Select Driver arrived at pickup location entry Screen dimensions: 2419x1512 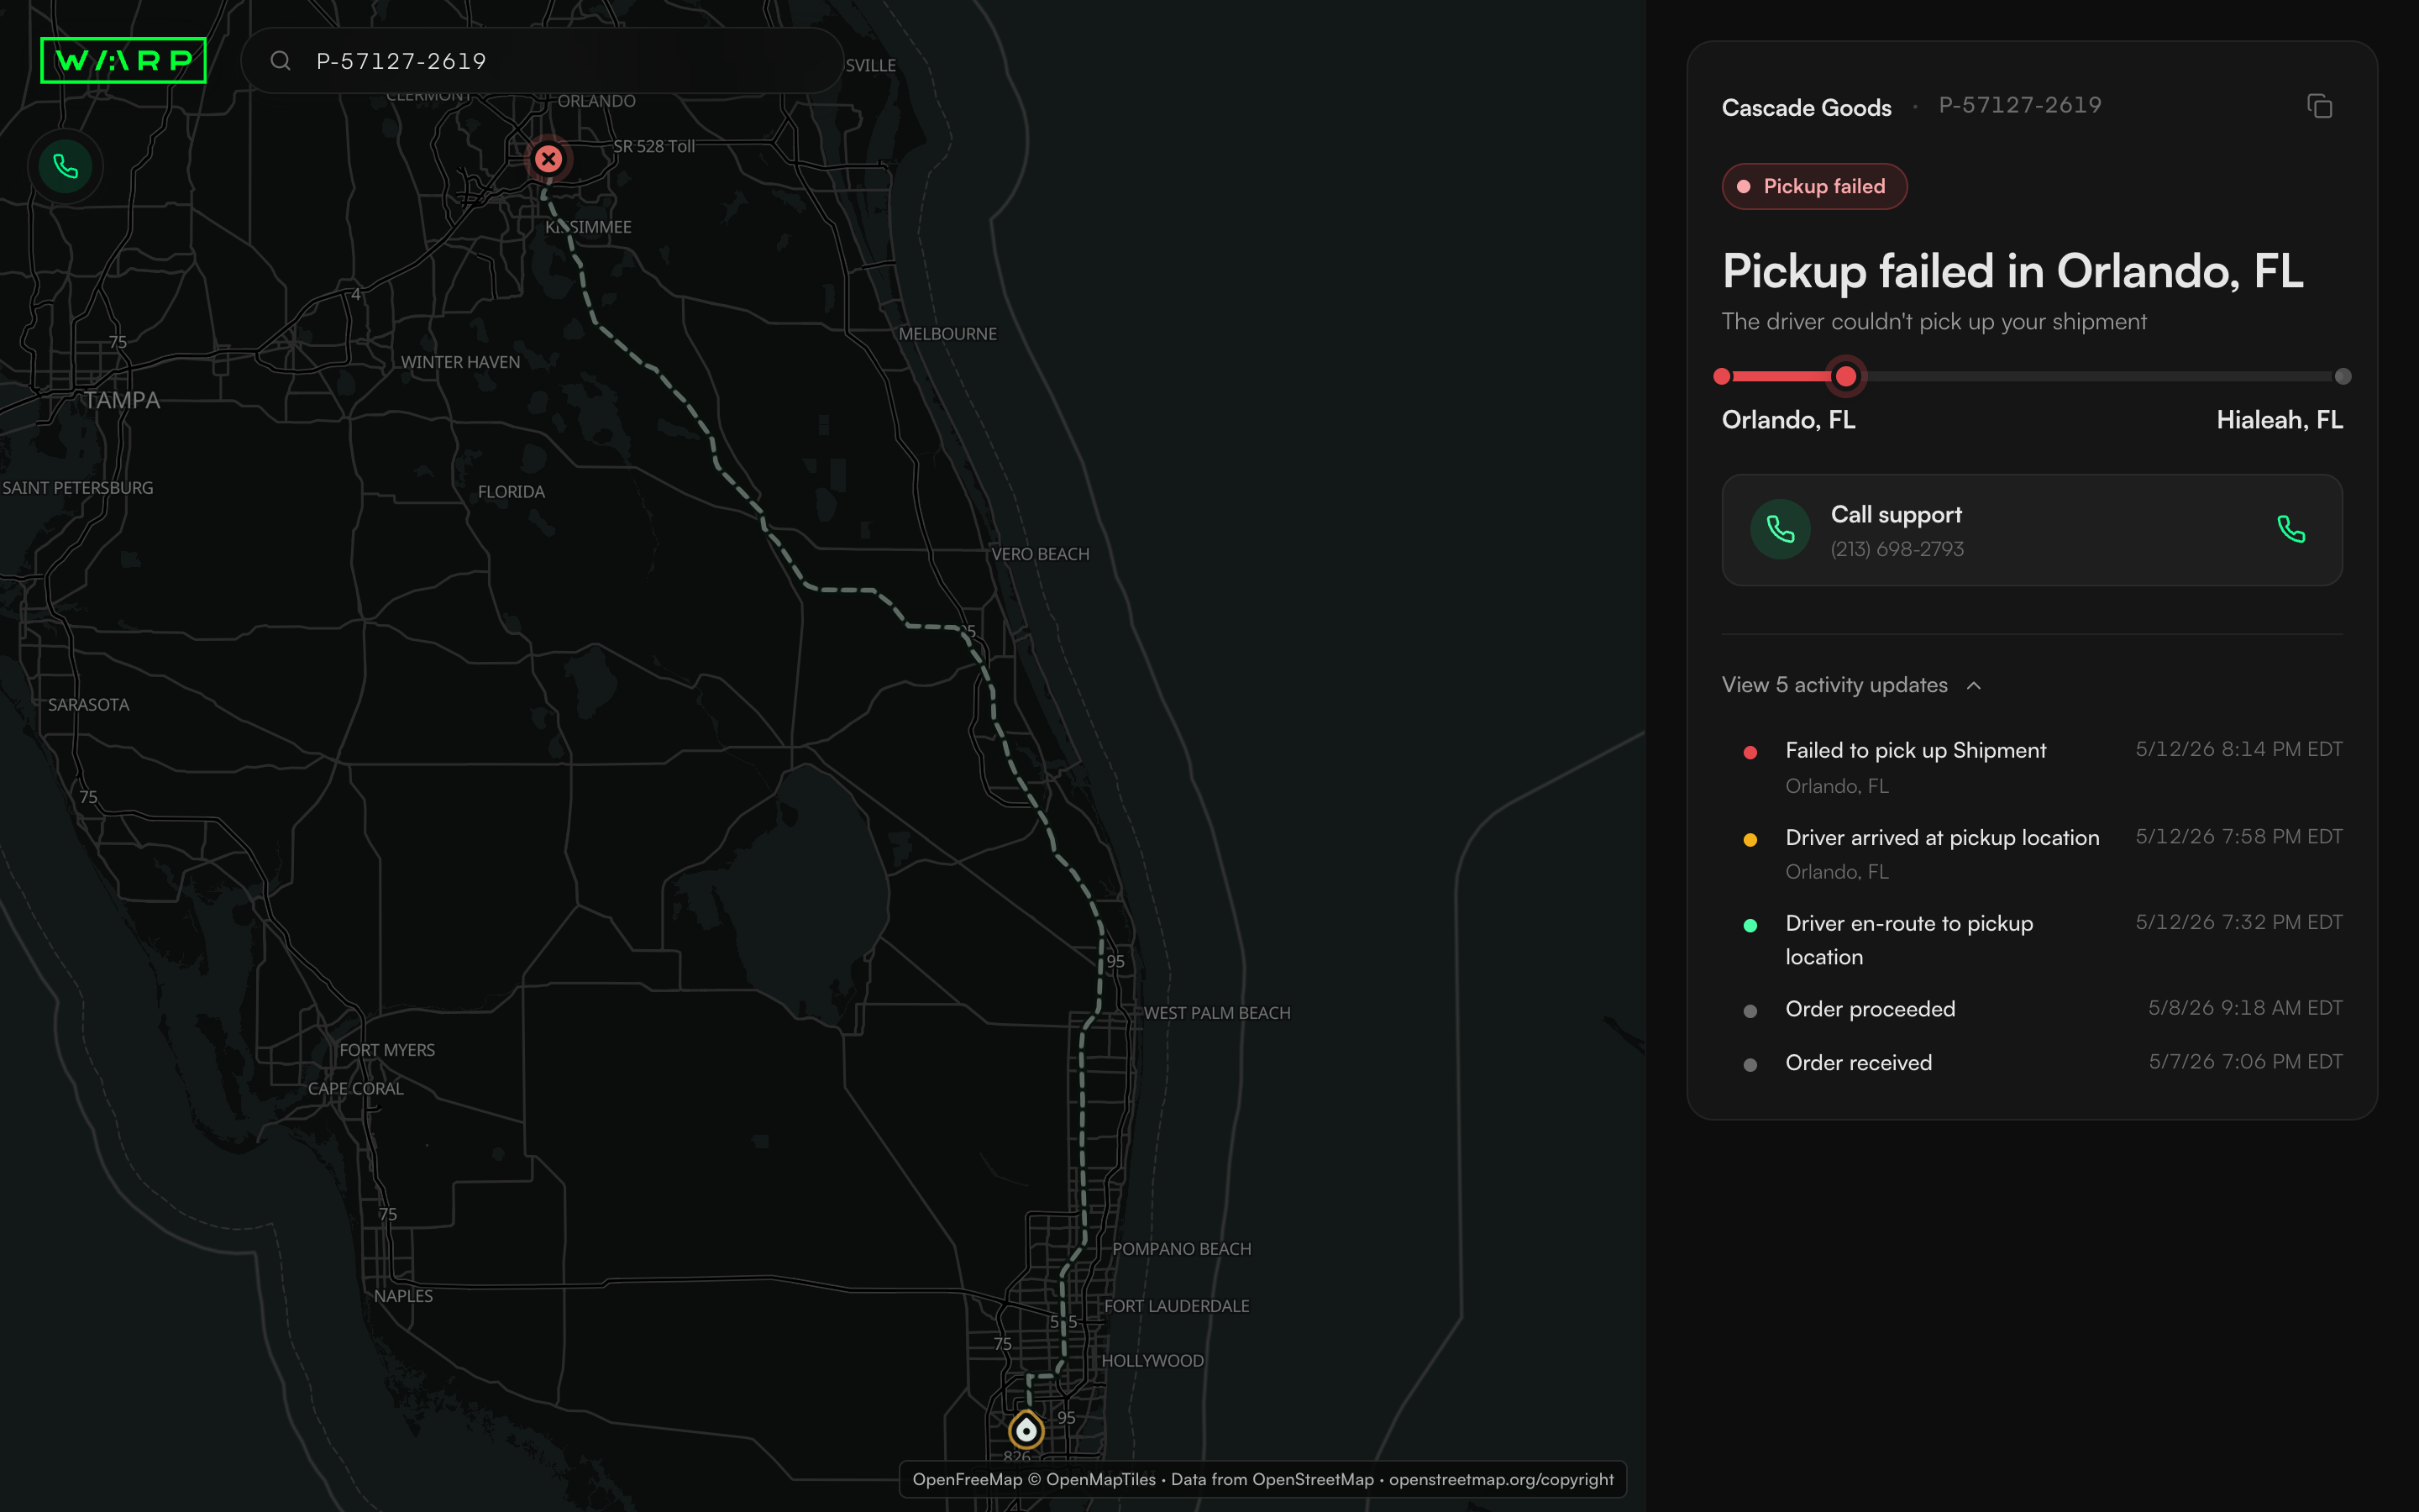2032,854
